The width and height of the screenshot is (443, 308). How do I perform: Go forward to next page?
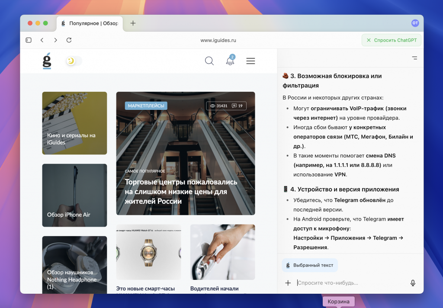tap(55, 40)
